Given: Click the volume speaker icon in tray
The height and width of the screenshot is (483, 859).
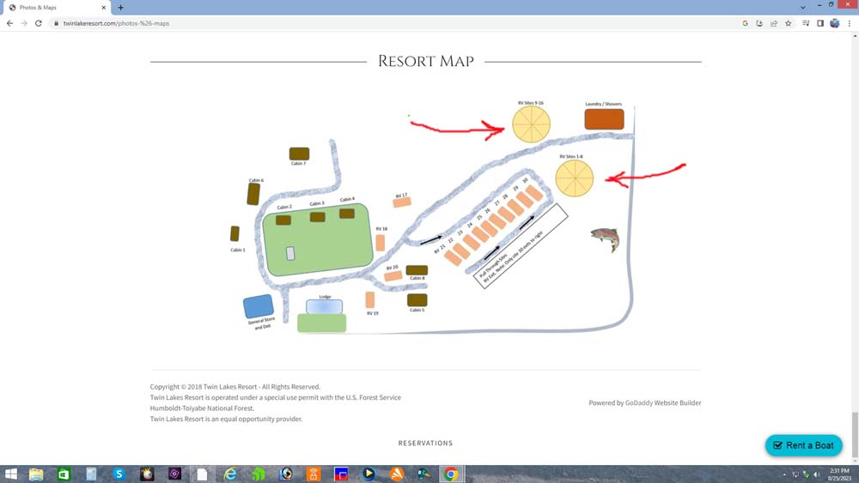Looking at the screenshot, I should tap(816, 474).
